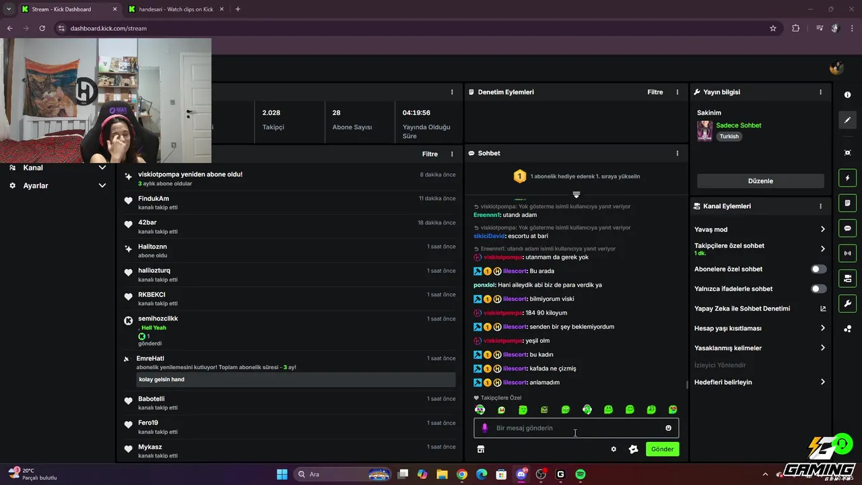Open Spotify from the taskbar
This screenshot has height=485, width=862.
click(x=581, y=474)
